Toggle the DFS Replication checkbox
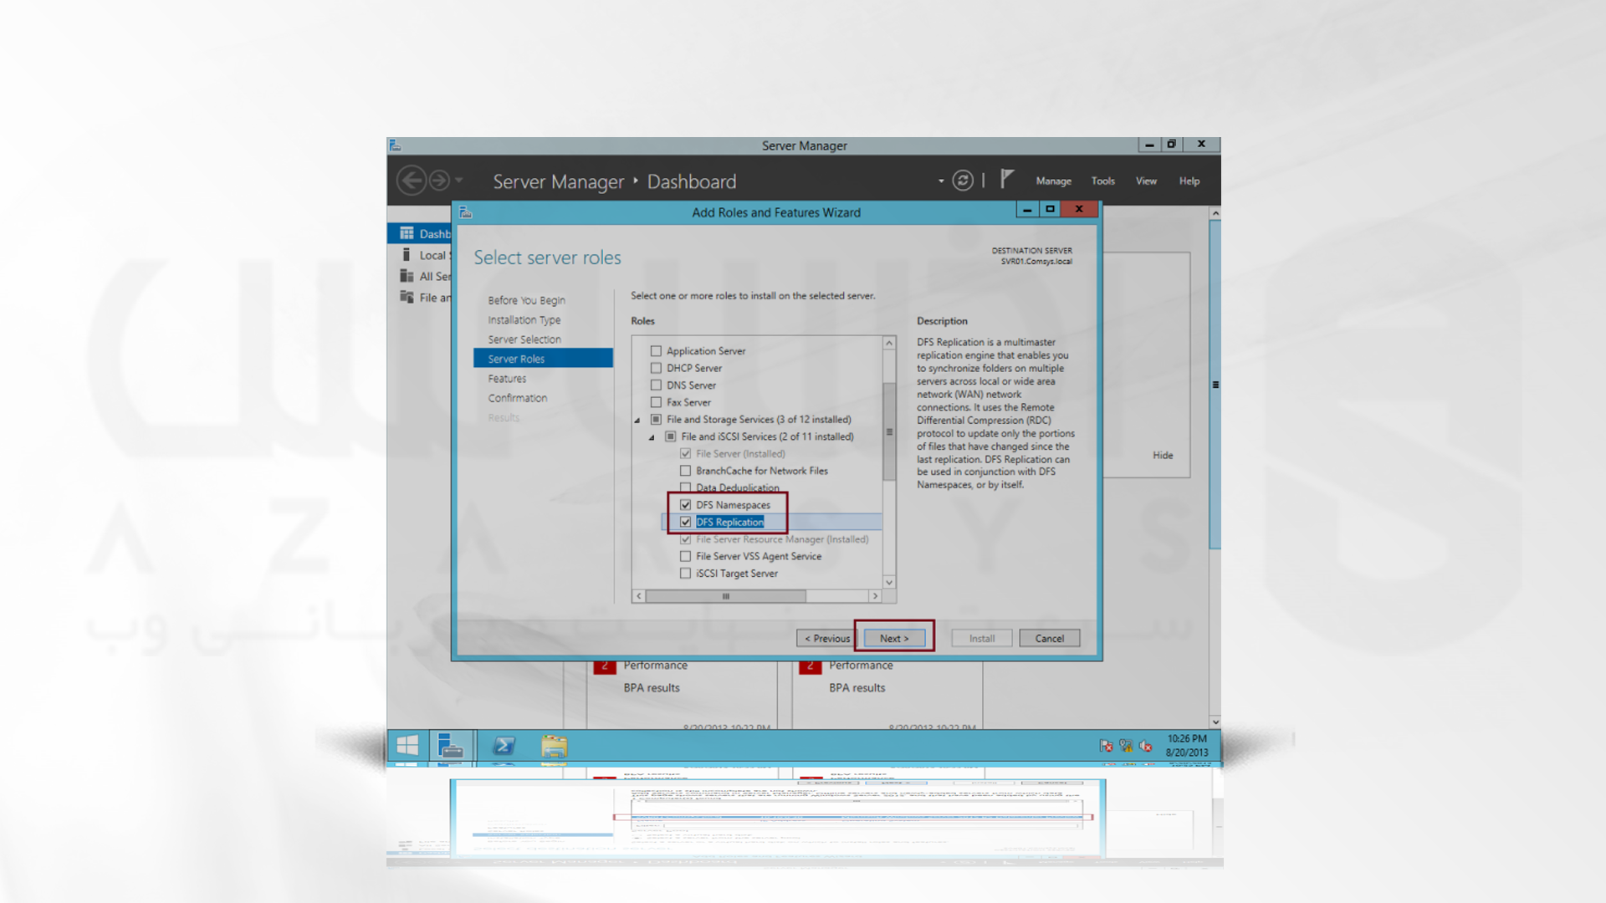Screen dimensions: 1606x903 [x=685, y=522]
